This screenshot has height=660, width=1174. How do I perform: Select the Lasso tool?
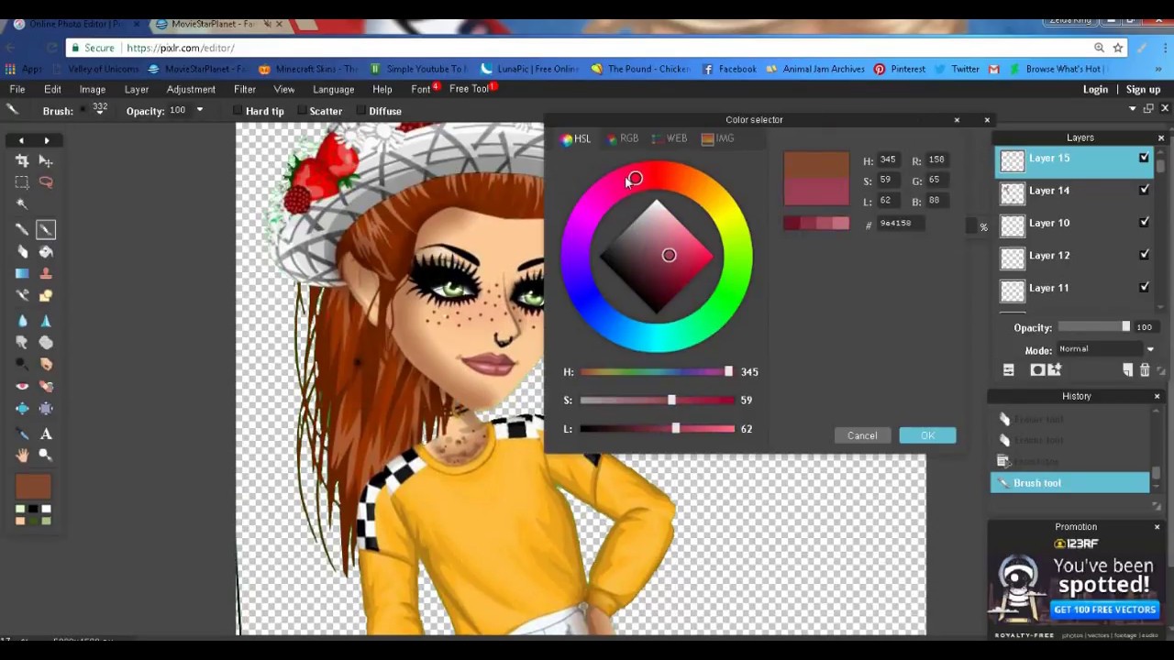pos(46,182)
